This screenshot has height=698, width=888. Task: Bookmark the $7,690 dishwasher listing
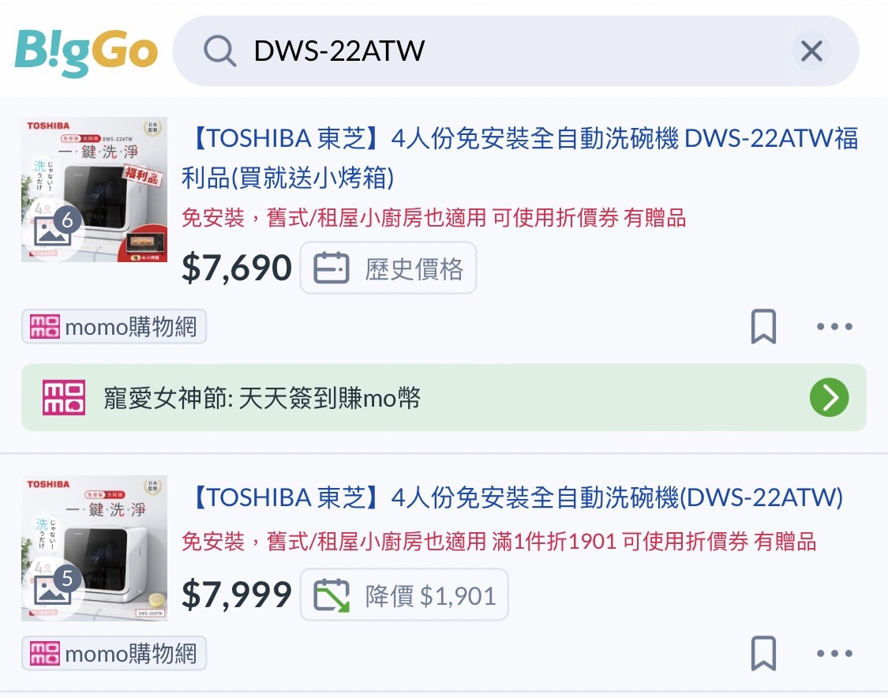763,326
